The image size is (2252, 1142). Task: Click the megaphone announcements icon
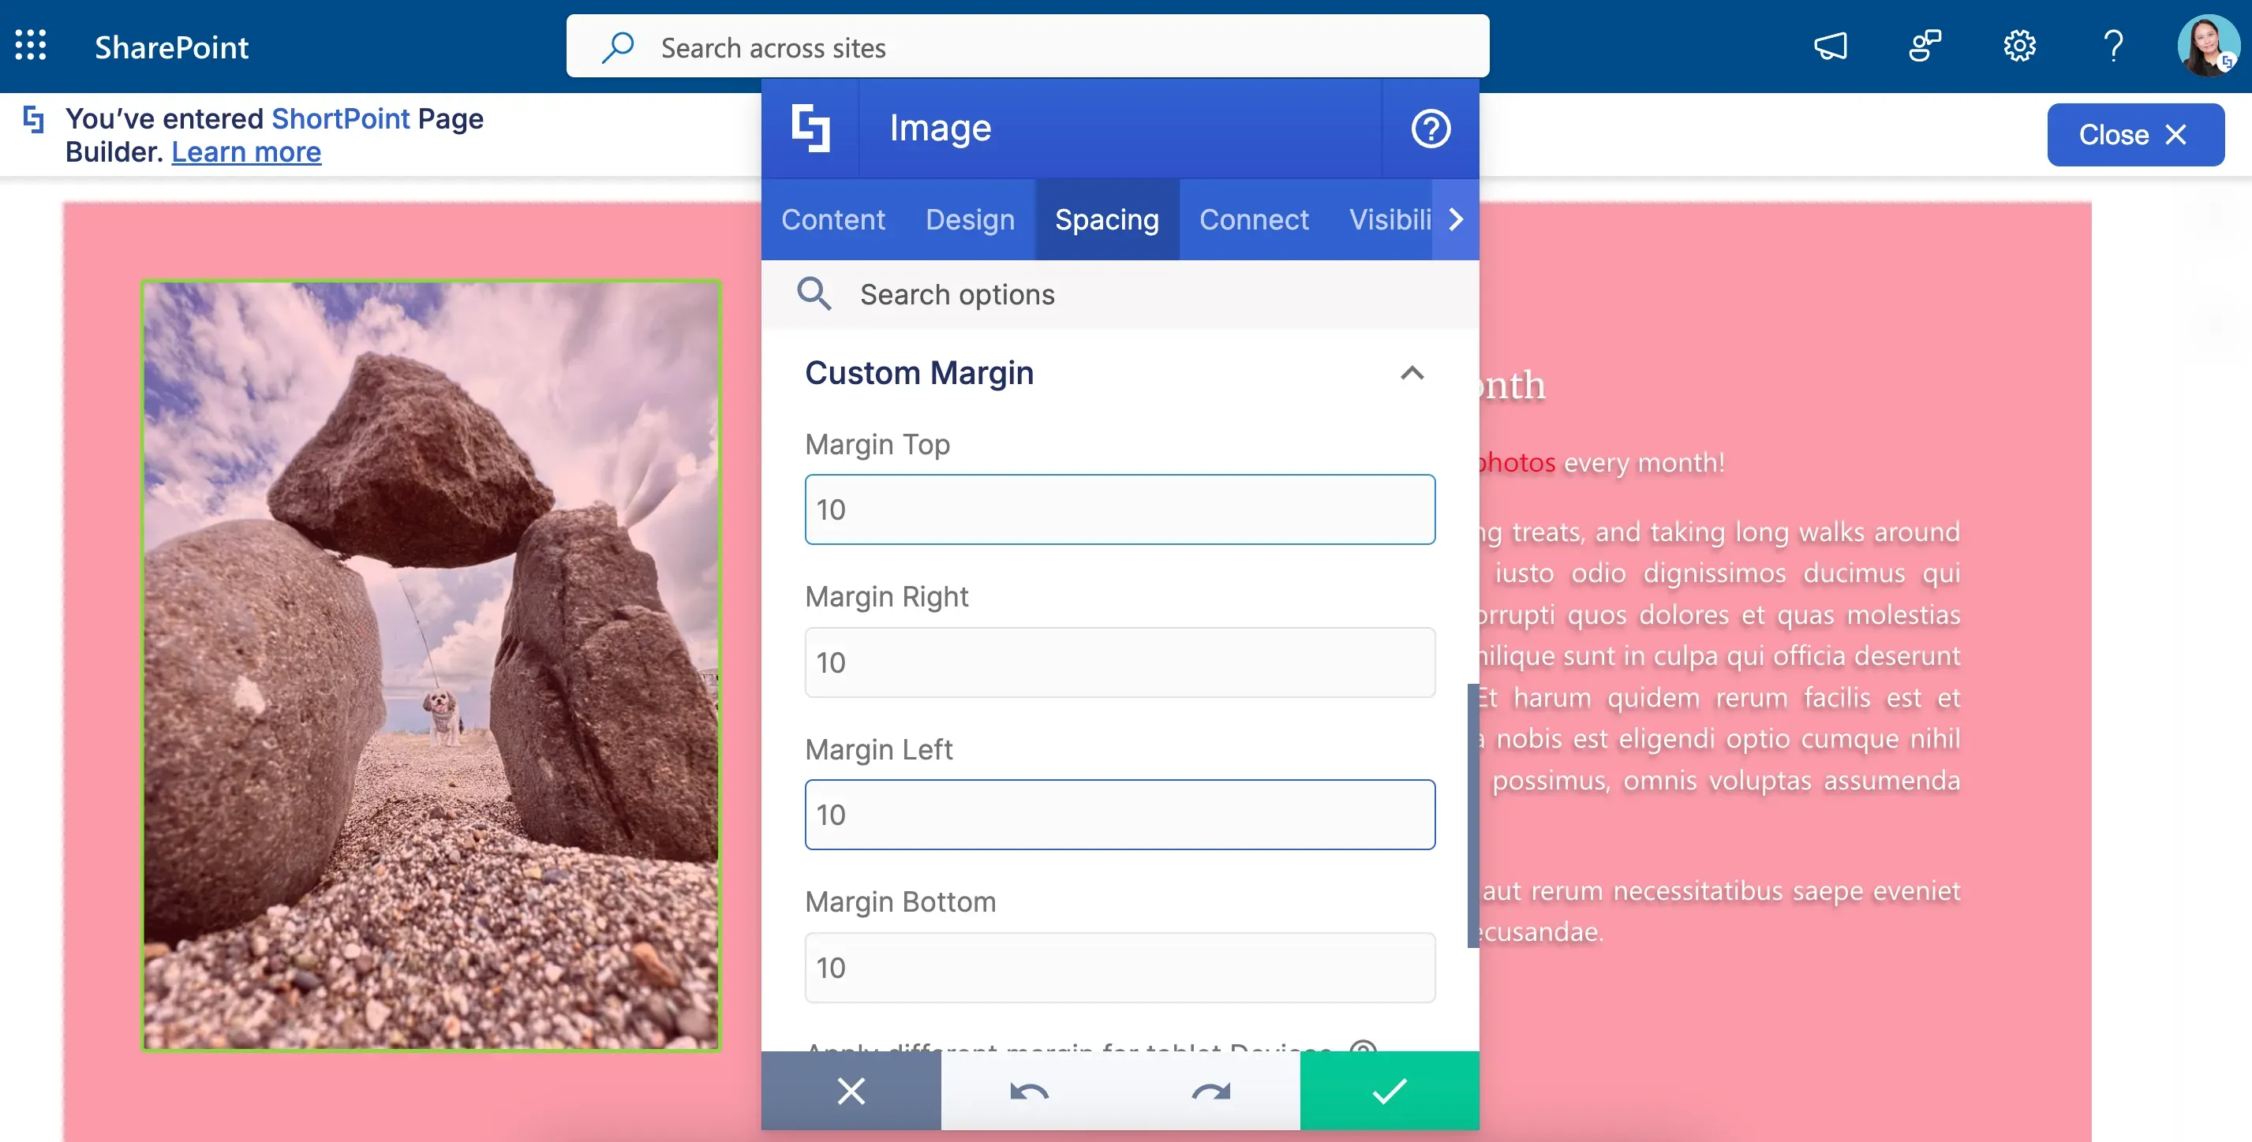pyautogui.click(x=1830, y=46)
